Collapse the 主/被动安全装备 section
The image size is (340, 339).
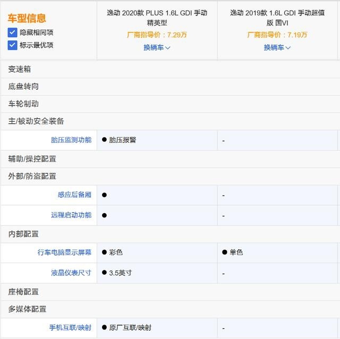pyautogui.click(x=170, y=121)
